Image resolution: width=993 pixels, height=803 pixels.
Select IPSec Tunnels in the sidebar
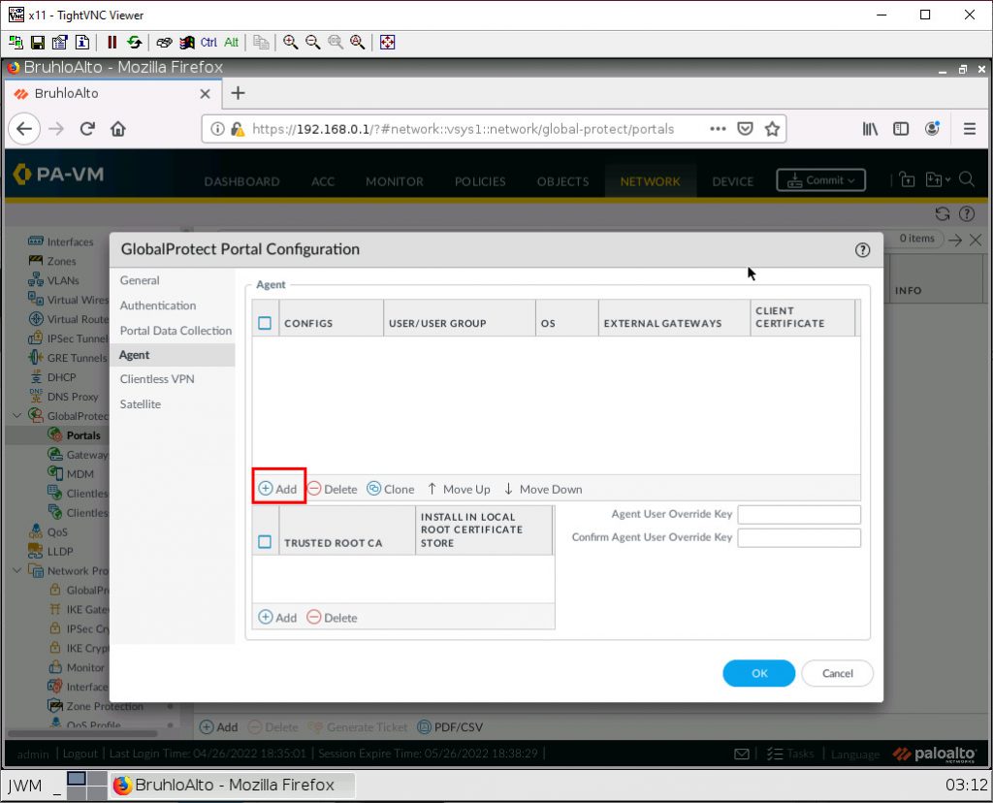click(x=68, y=338)
